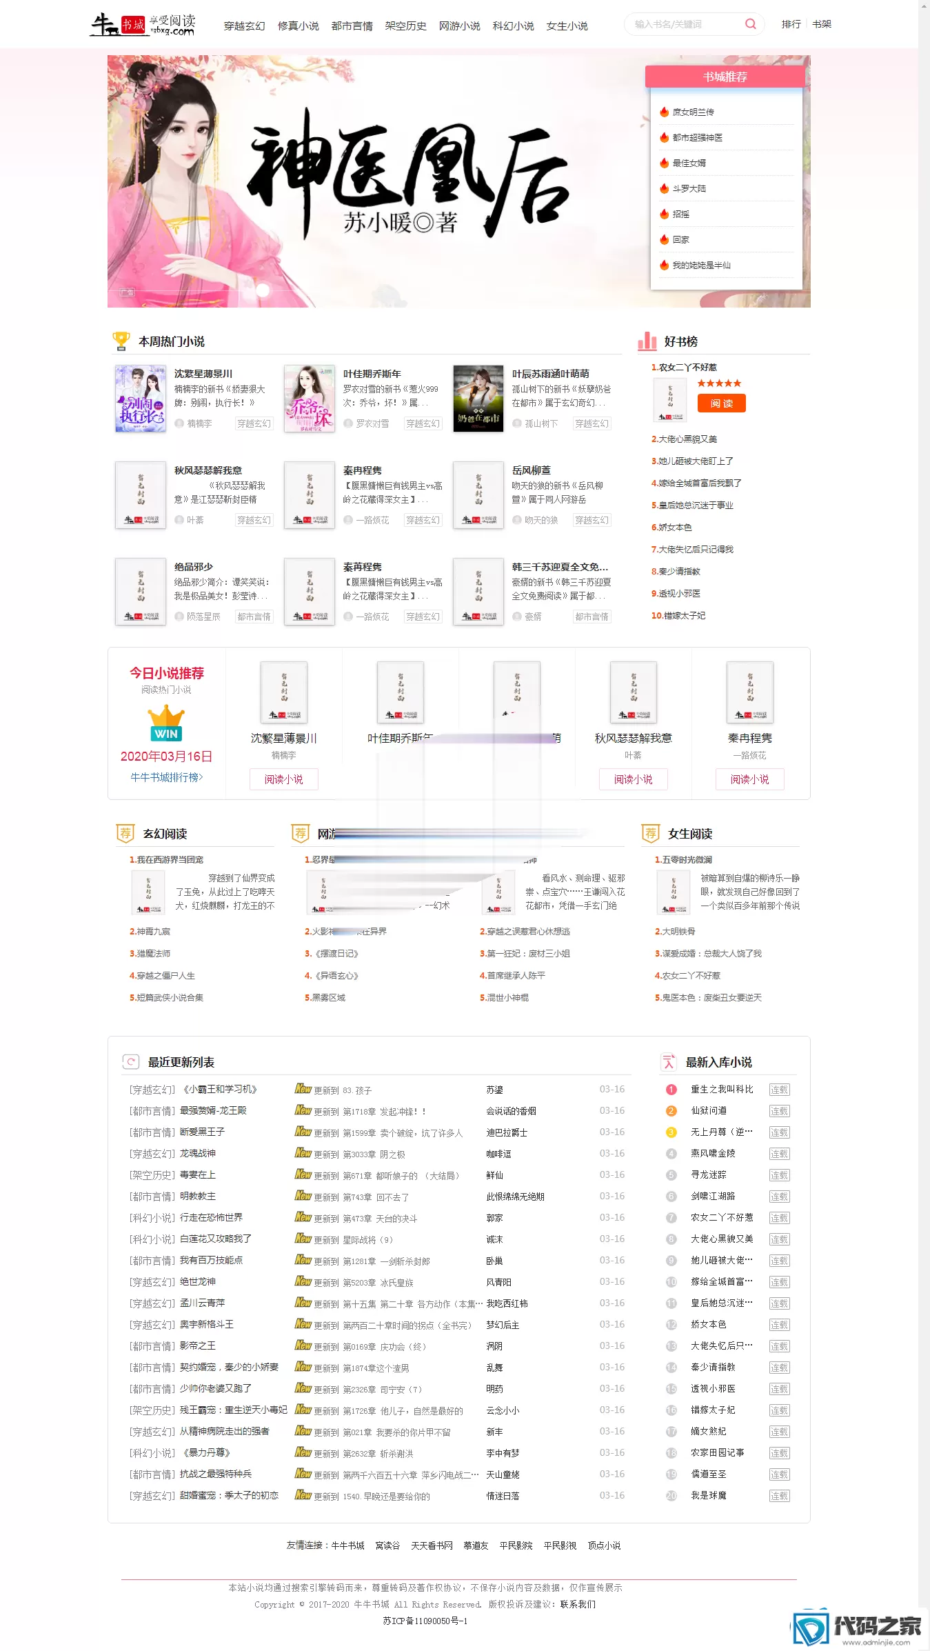Open the 网游小说 navigation menu

click(x=460, y=26)
